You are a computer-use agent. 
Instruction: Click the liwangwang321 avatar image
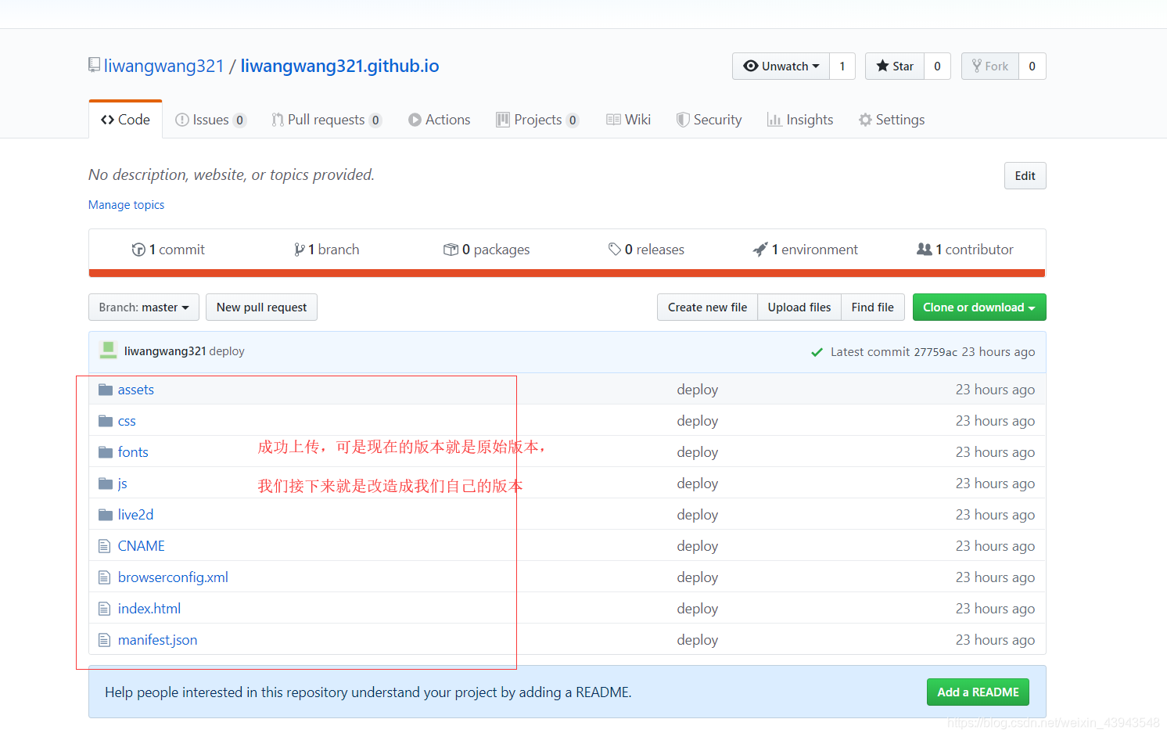108,351
